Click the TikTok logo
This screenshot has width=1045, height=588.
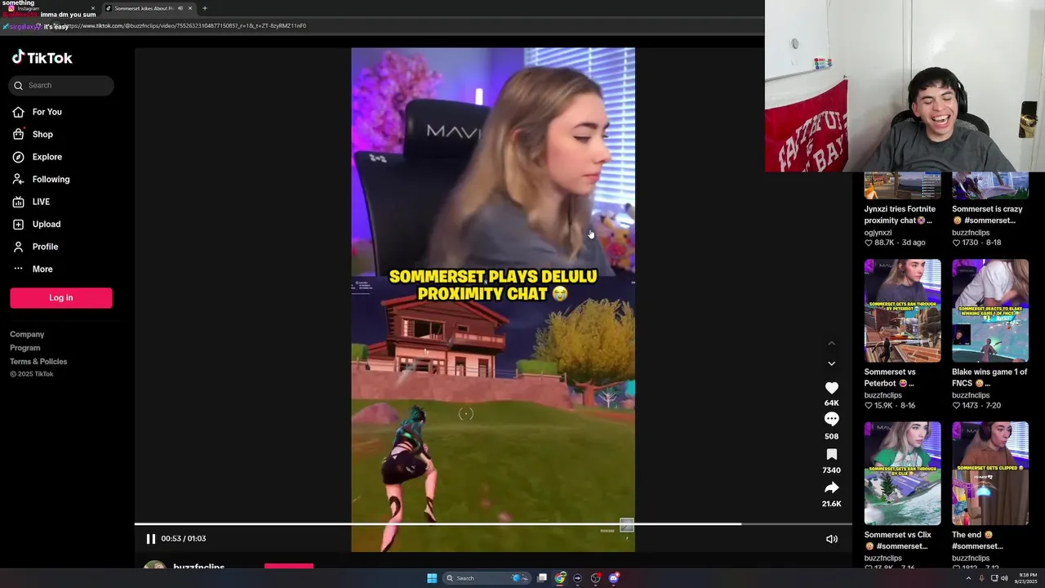pos(42,57)
